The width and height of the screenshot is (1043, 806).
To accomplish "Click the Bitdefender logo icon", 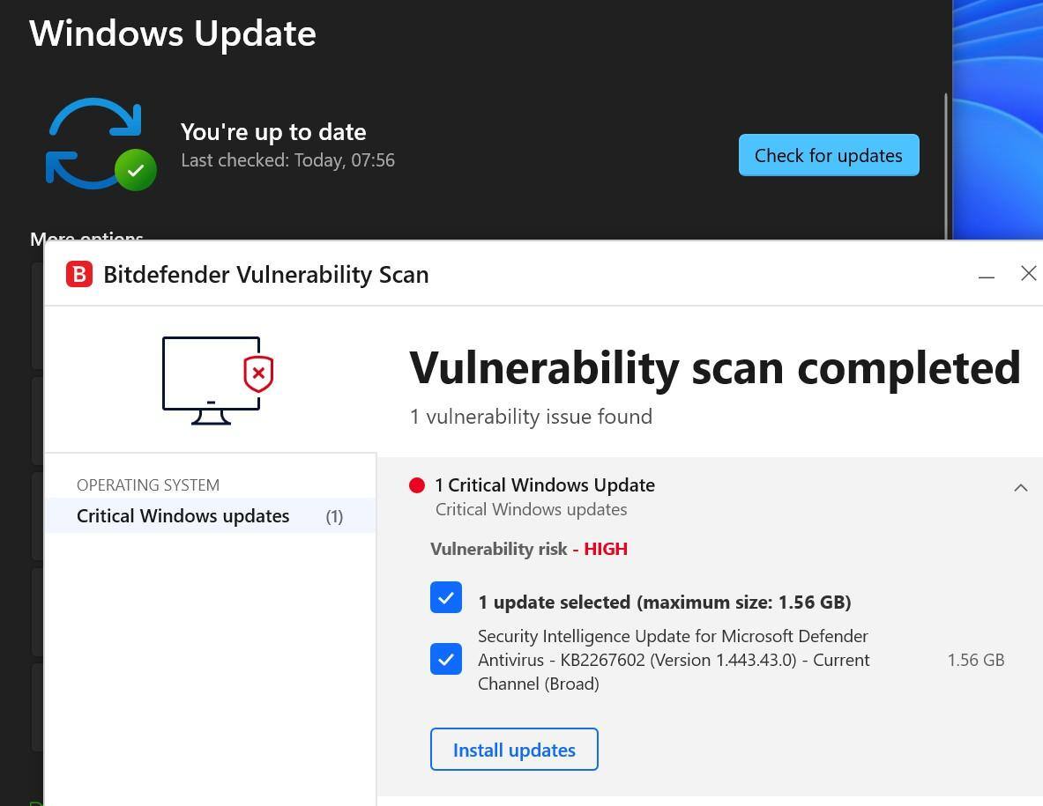I will (79, 274).
